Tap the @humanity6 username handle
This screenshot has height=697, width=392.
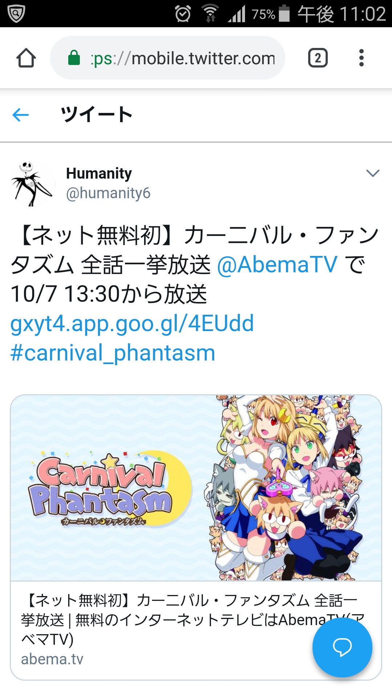coord(108,193)
